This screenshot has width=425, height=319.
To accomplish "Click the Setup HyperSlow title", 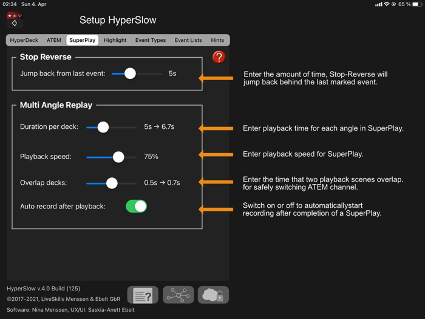I will [118, 20].
